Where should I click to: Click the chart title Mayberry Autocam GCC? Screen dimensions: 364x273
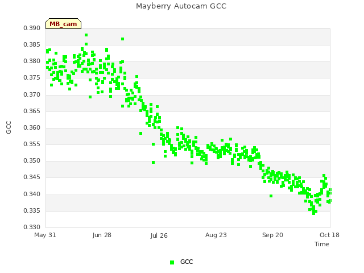[181, 6]
